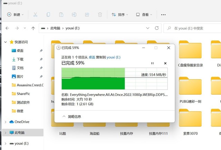Unpin 桌面 using its pin icon
The height and width of the screenshot is (150, 221).
[41, 50]
